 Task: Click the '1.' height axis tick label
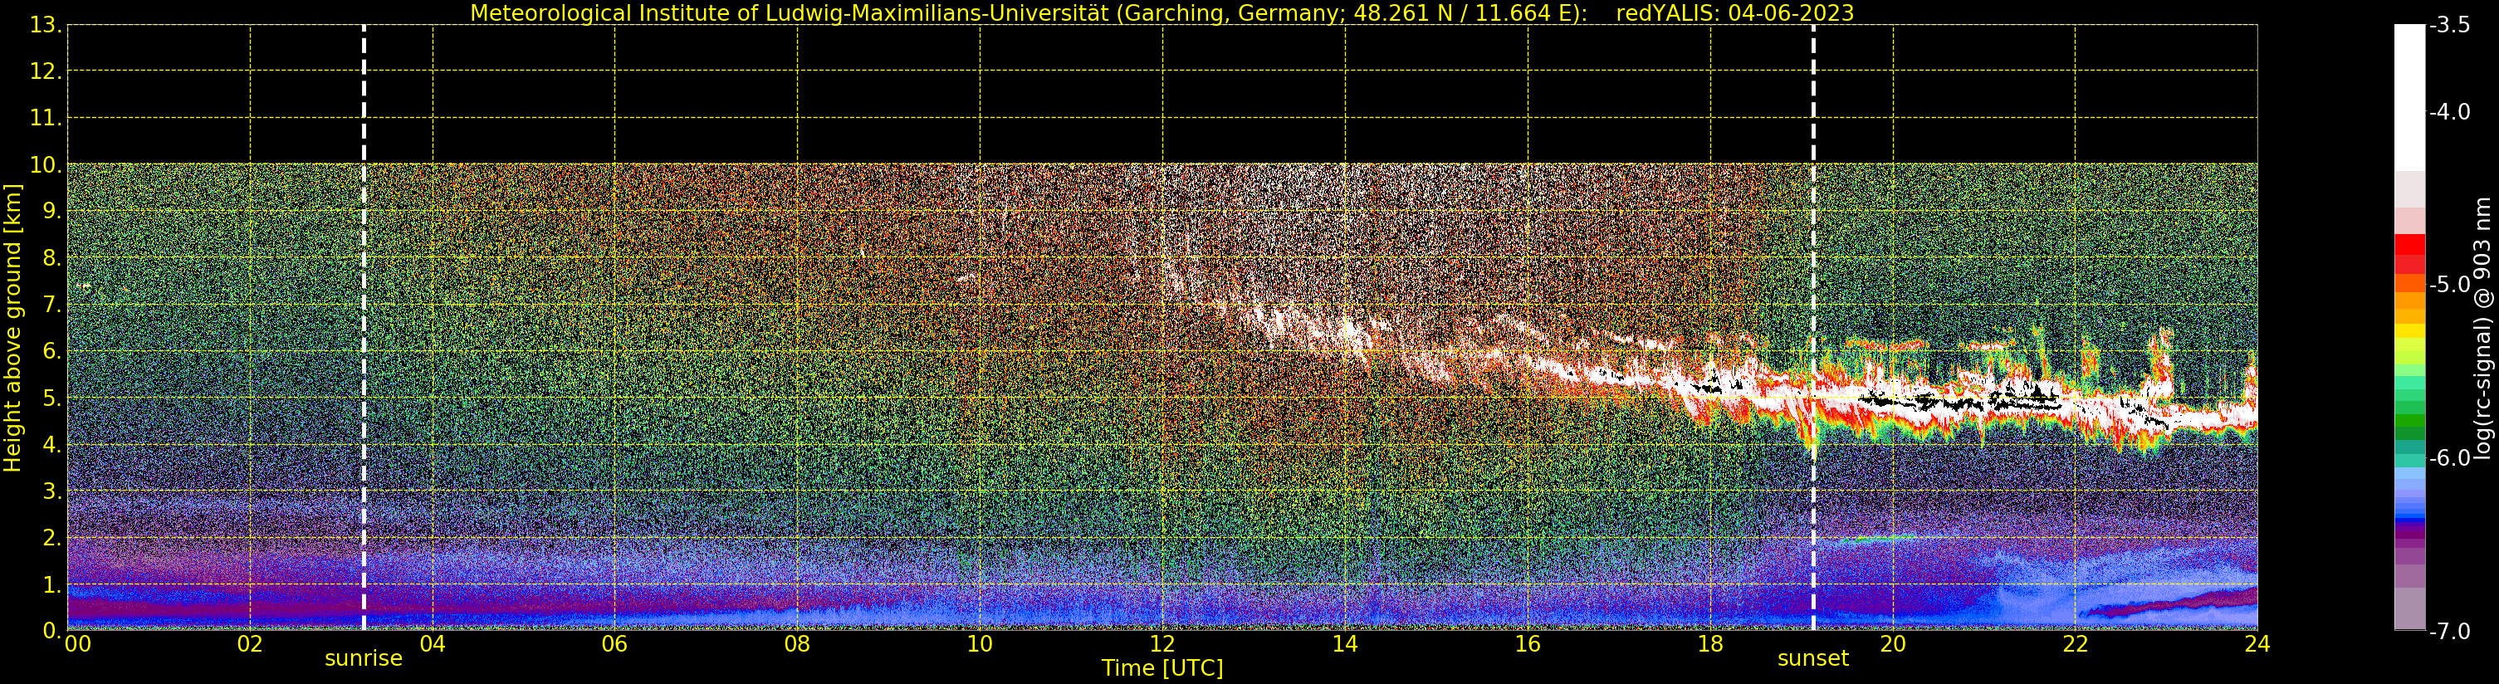[x=52, y=584]
